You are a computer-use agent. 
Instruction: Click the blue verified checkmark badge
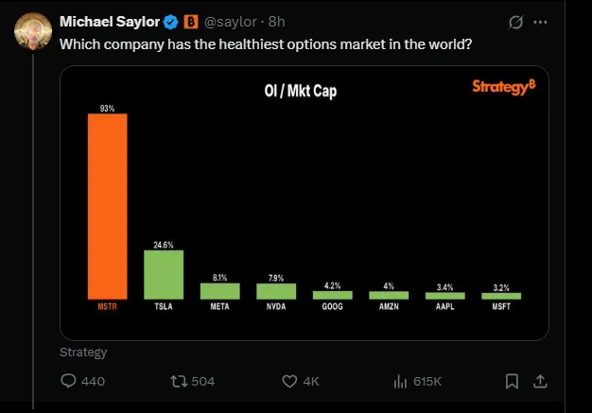click(x=171, y=22)
